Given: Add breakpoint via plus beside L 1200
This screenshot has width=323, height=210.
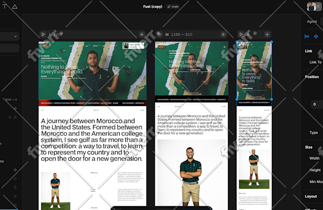Looking at the screenshot, I should click(x=142, y=34).
